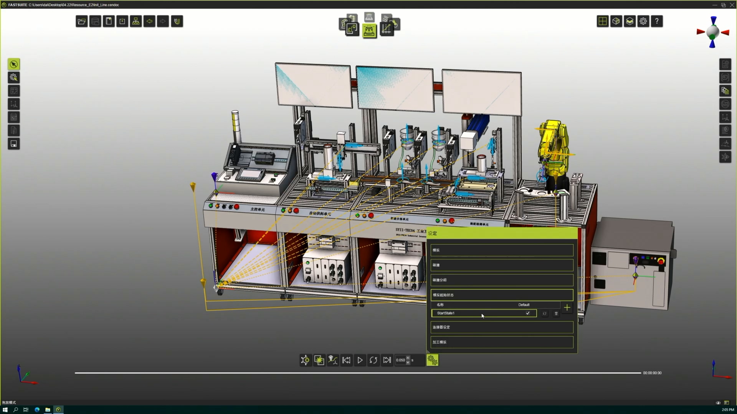Image resolution: width=737 pixels, height=414 pixels.
Task: Click the project hierarchy tree icon
Action: pos(136,21)
